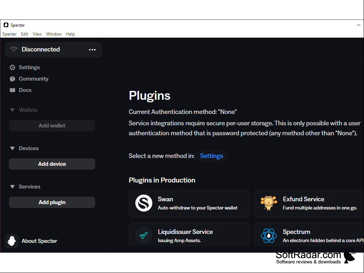Click the Spectrum atom icon
This screenshot has height=273, width=364.
click(x=269, y=236)
